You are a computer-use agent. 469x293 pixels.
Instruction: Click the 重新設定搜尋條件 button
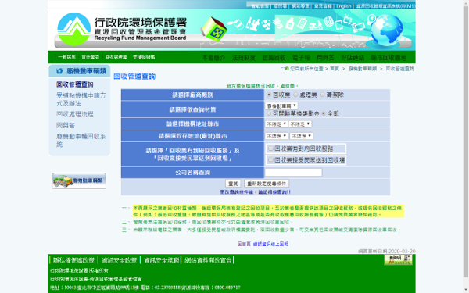[x=267, y=184]
